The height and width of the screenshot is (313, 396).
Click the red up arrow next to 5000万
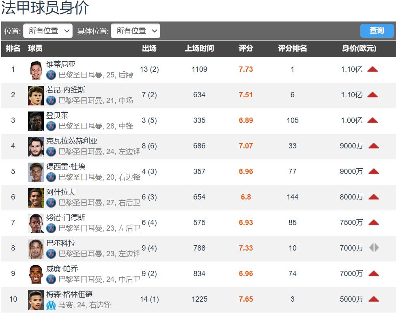(x=373, y=299)
